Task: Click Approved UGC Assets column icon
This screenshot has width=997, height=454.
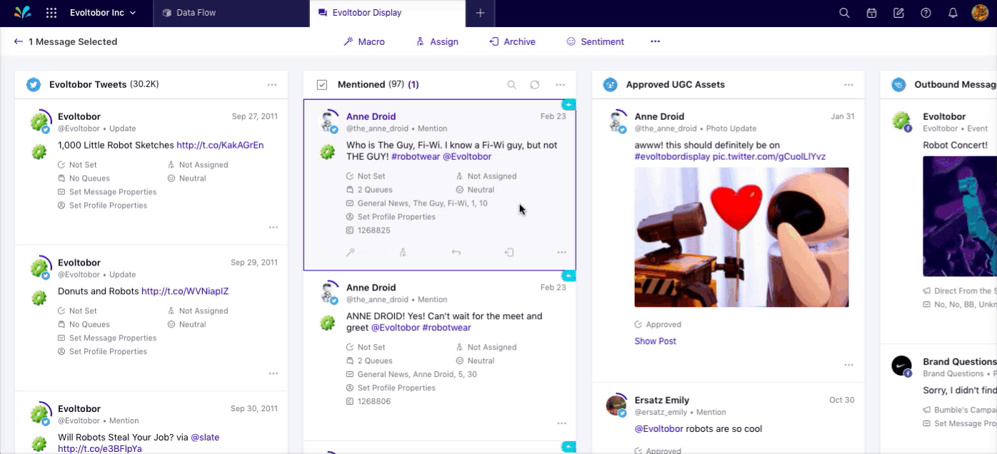Action: click(610, 85)
